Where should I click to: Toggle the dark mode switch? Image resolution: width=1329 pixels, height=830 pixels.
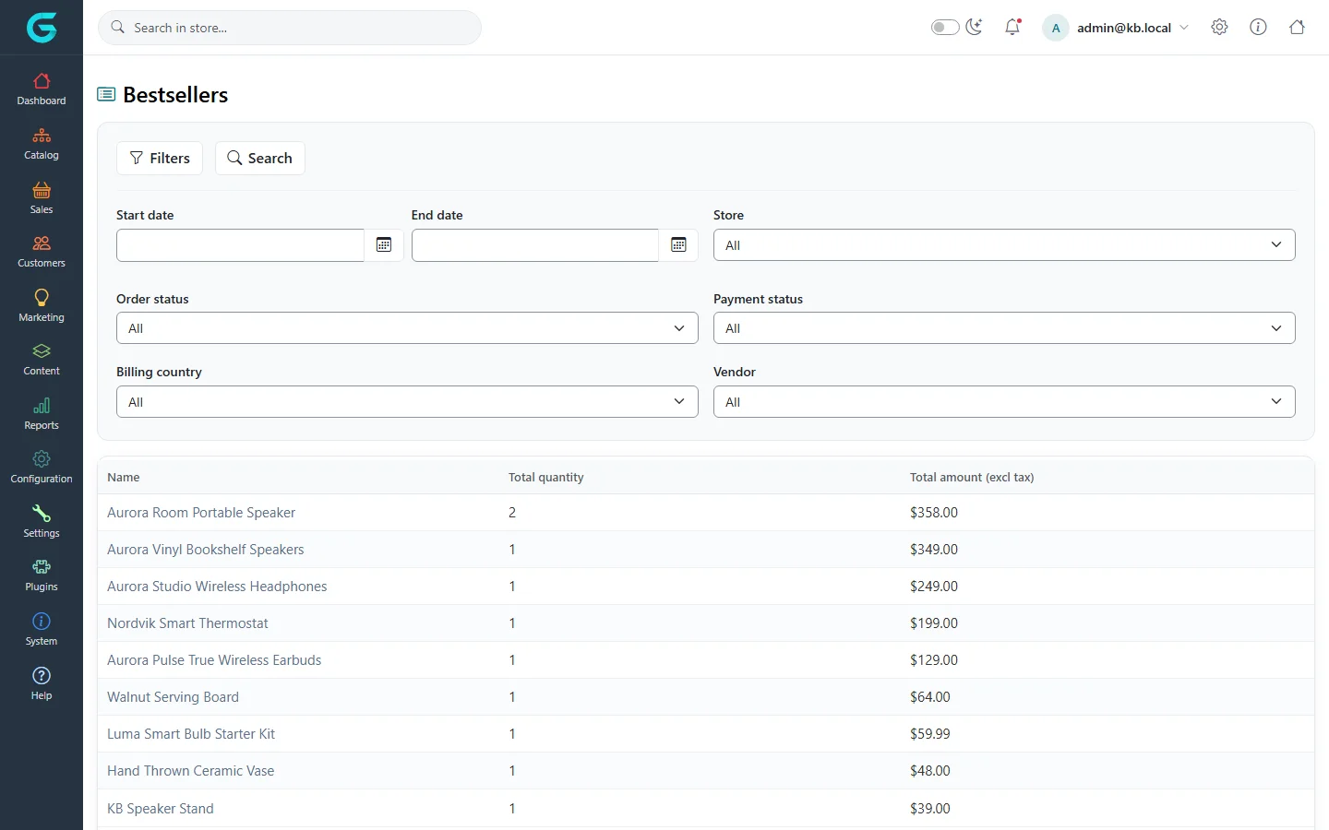(x=945, y=27)
